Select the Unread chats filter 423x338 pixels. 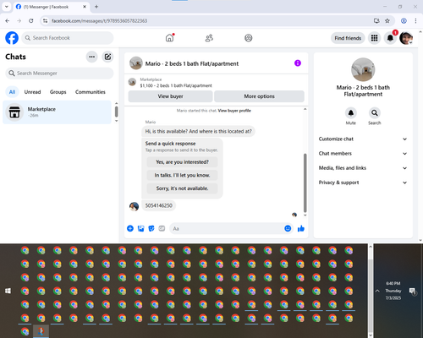(32, 92)
